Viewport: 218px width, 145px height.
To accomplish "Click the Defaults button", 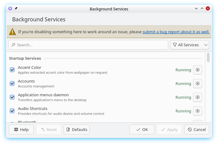I will coord(77,129).
